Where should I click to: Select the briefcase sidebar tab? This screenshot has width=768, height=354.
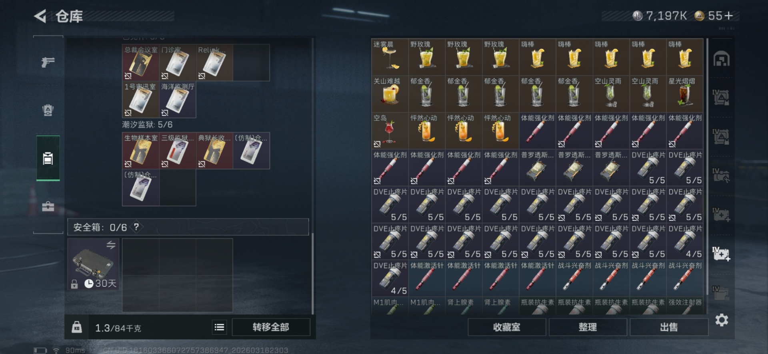pyautogui.click(x=48, y=206)
